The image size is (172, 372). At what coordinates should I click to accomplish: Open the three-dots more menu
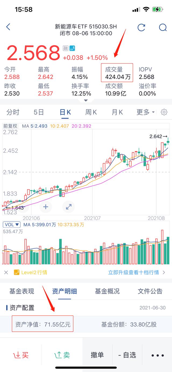157,355
